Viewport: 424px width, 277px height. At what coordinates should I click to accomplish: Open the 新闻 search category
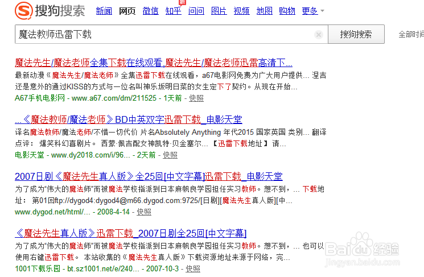coord(104,11)
